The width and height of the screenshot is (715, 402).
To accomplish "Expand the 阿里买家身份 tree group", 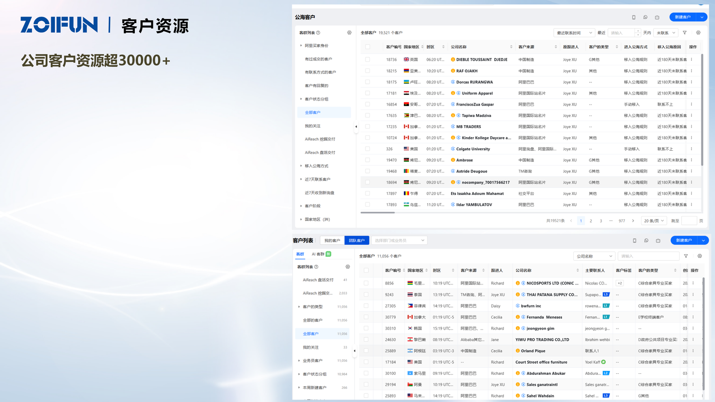I will pyautogui.click(x=301, y=46).
